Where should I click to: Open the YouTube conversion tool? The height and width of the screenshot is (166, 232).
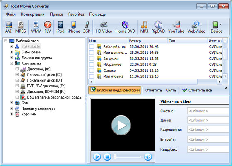(x=176, y=27)
